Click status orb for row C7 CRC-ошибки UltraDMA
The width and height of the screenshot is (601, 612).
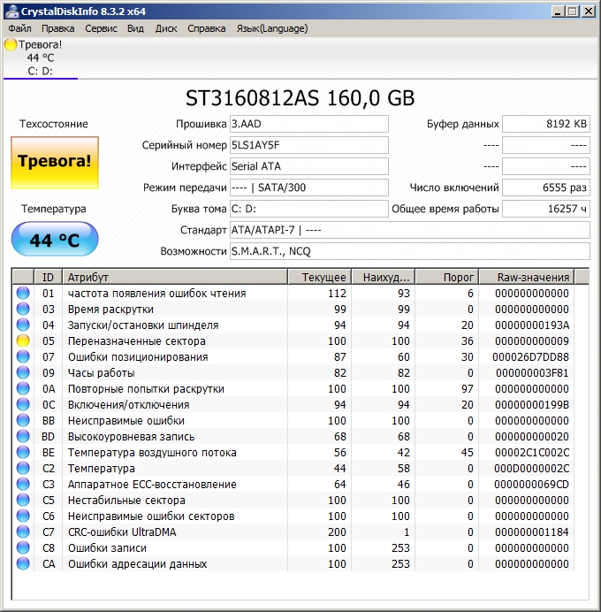23,532
